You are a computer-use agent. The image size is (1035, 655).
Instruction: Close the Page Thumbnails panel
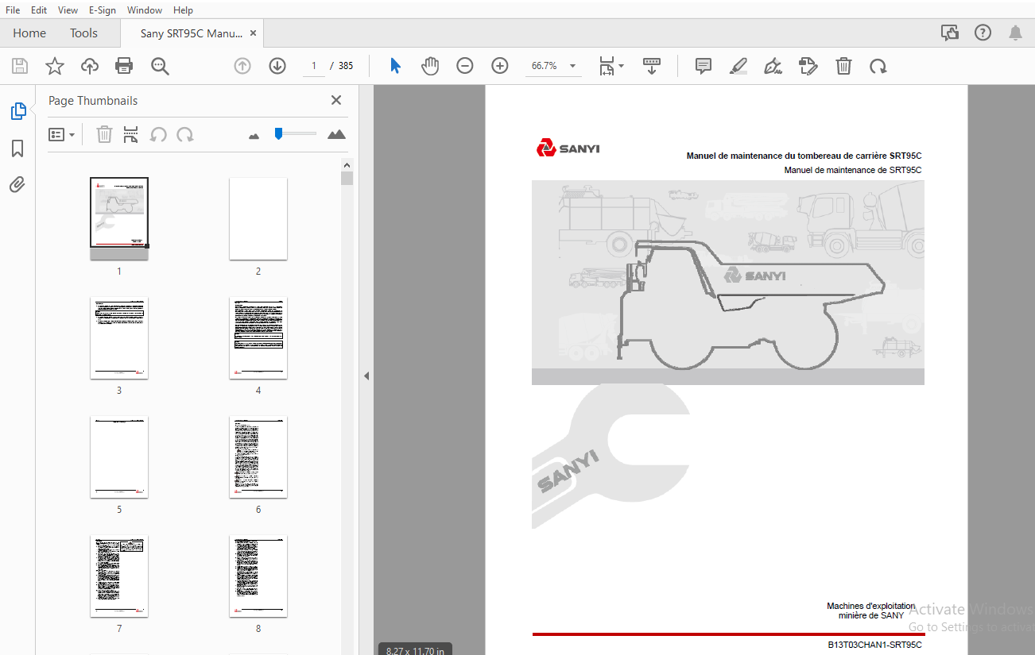pyautogui.click(x=336, y=100)
